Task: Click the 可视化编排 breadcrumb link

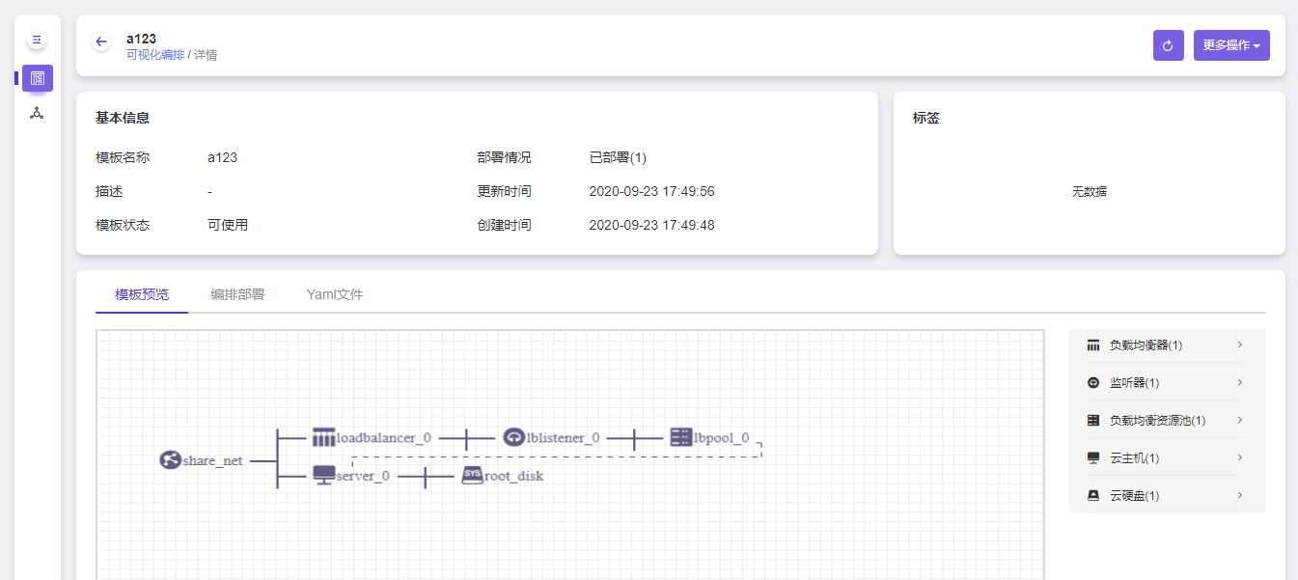Action: (154, 55)
